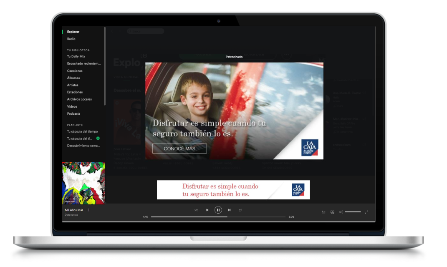This screenshot has width=447, height=267.
Task: Add Mil Años Más to library
Action: pyautogui.click(x=88, y=210)
